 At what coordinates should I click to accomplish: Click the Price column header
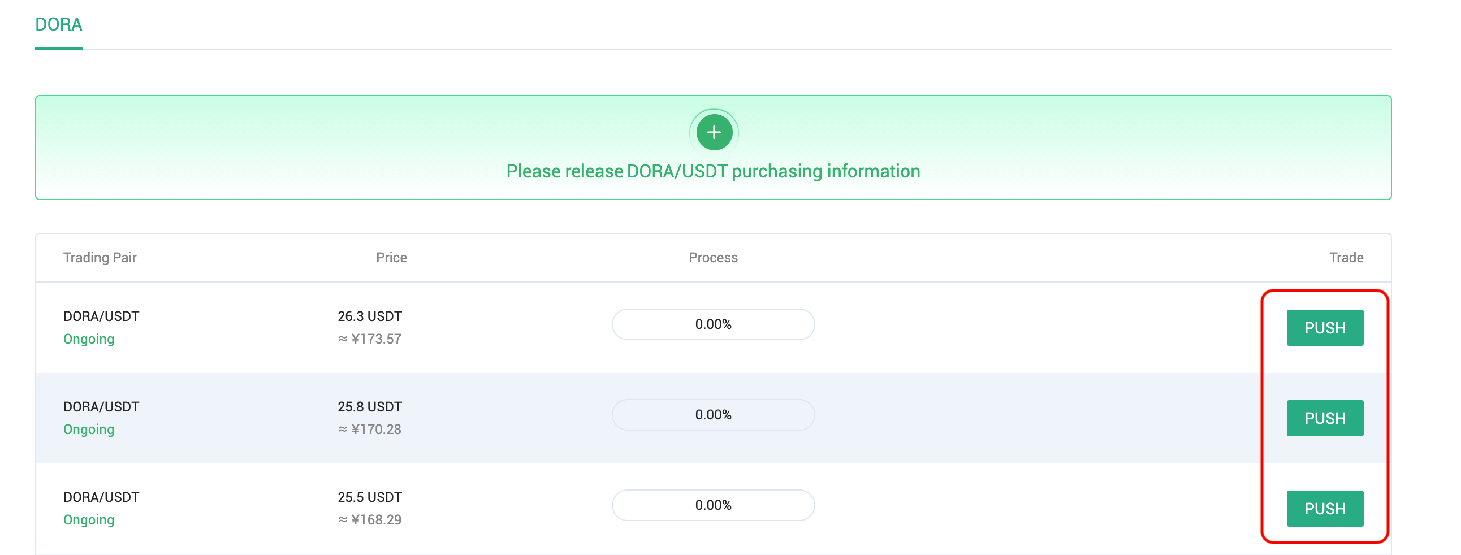click(391, 257)
